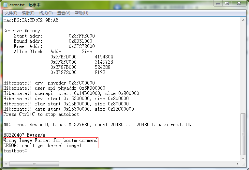Click the Notepad icon in title bar
This screenshot has width=249, height=170.
(6, 5)
